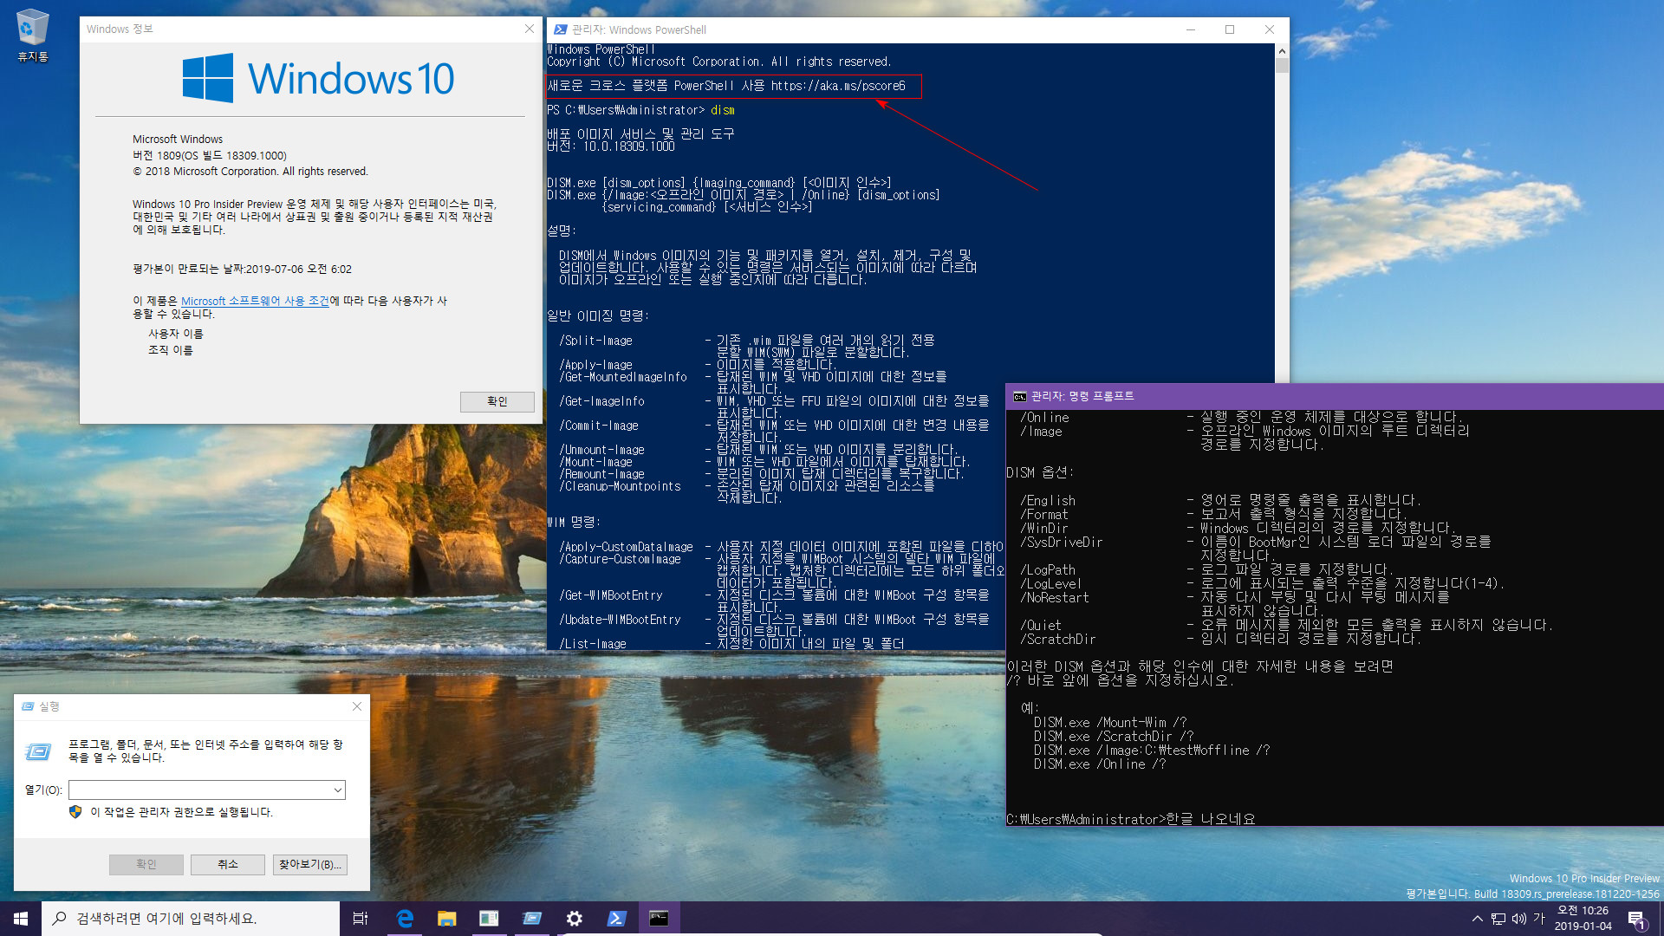Click '/NoRestart' in Command Prompt

tap(1055, 597)
